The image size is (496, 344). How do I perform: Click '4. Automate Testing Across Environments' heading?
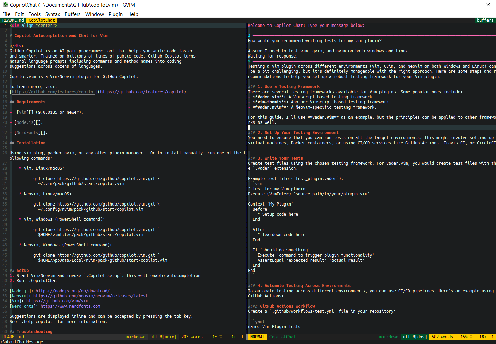[x=299, y=286]
